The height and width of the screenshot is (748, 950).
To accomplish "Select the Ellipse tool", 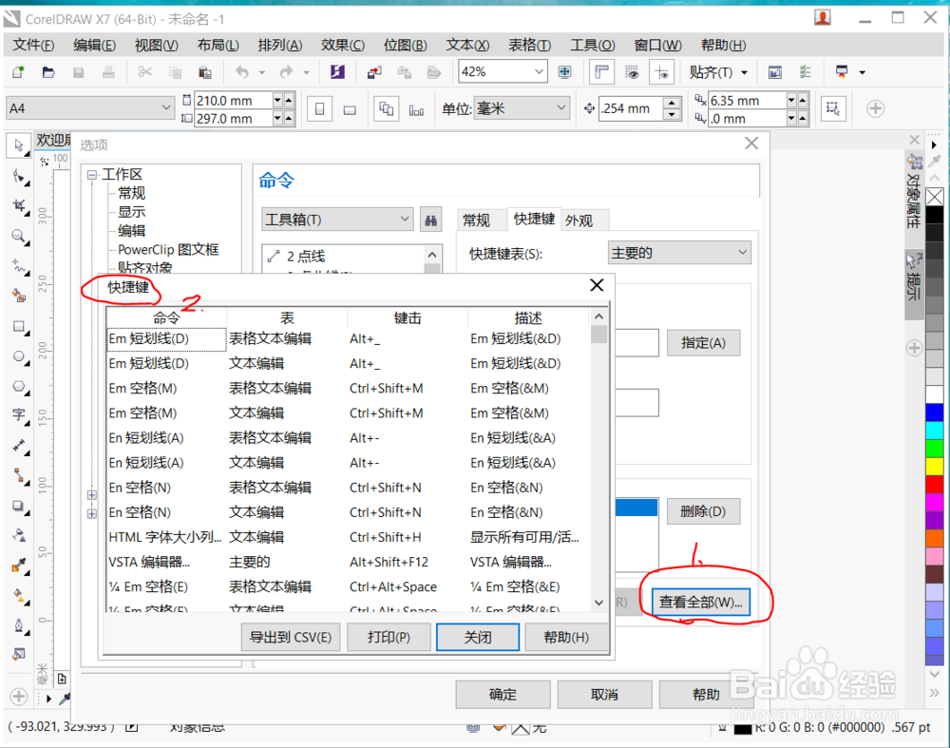I will pyautogui.click(x=19, y=356).
